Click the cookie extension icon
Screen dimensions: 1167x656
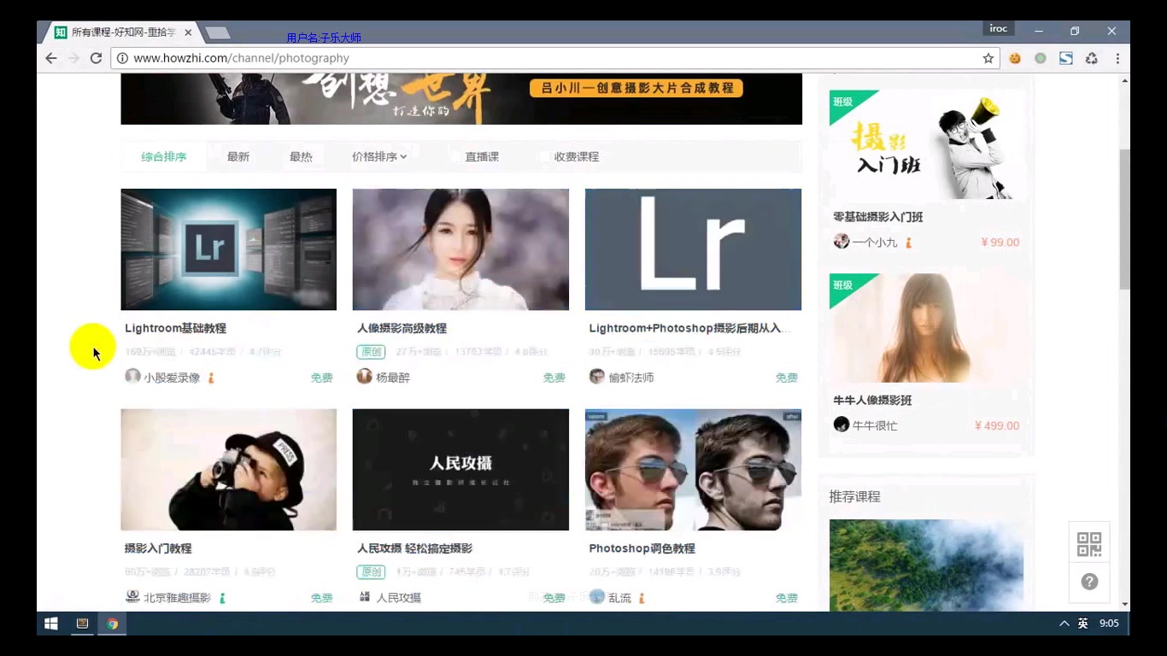point(1015,58)
